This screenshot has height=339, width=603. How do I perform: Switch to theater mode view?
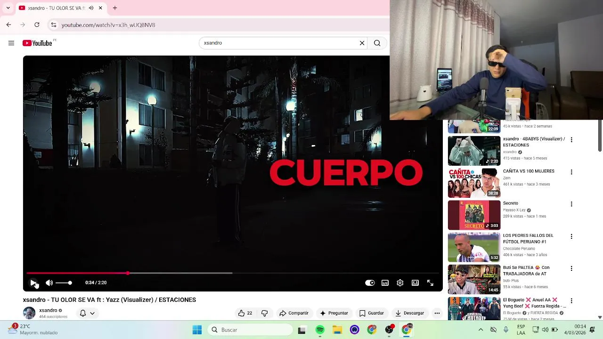[415, 283]
